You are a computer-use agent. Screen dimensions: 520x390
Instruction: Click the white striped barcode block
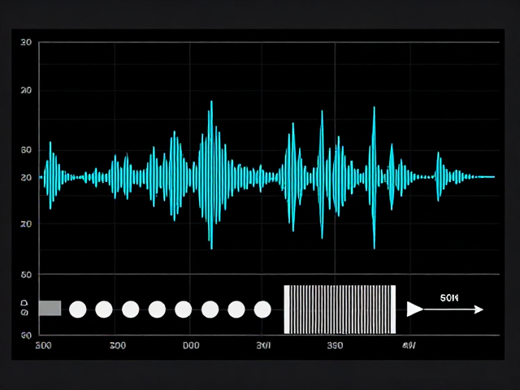(x=340, y=309)
